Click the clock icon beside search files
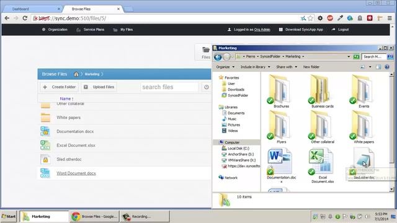Screen dimensions: 397x223 click(207, 87)
